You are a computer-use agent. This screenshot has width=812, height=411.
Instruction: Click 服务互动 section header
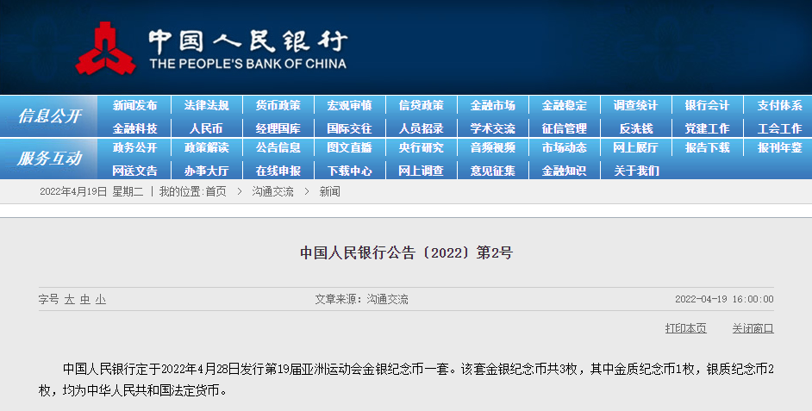point(50,159)
